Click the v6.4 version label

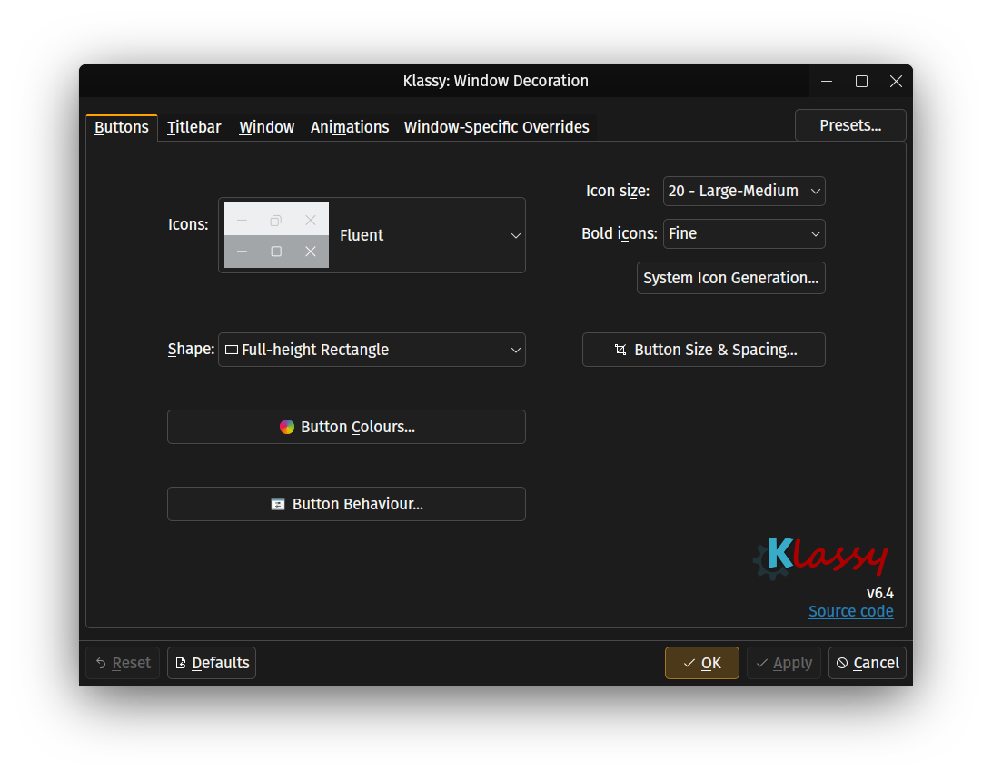880,593
